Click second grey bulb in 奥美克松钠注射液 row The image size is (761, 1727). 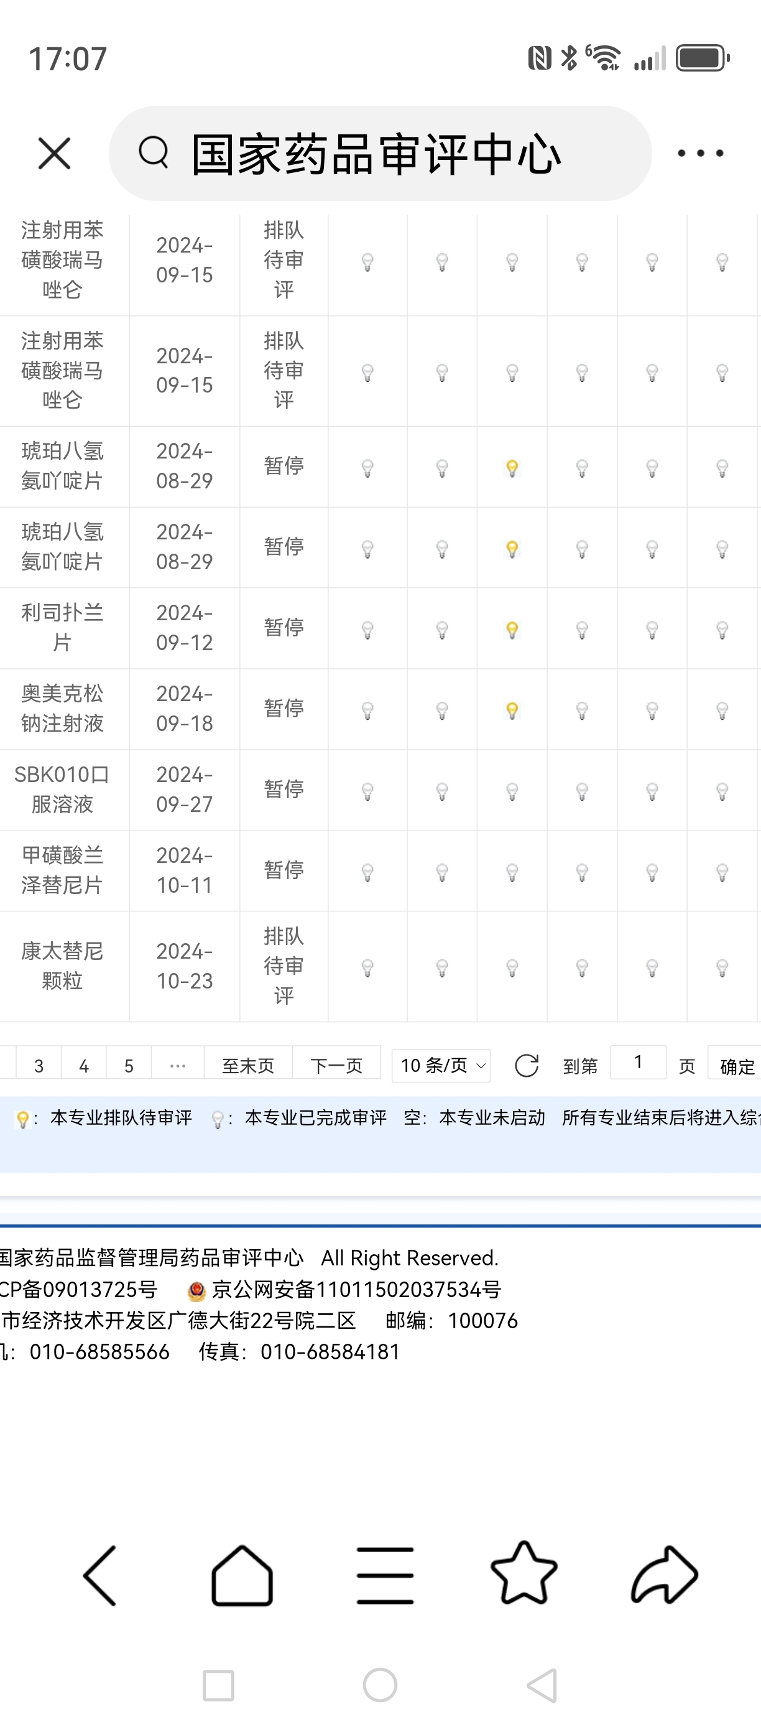pos(442,710)
